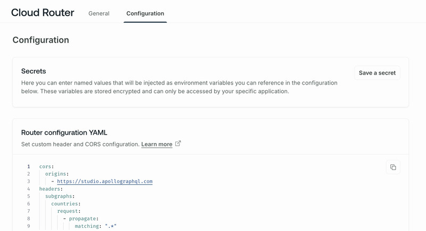Copy the router configuration YAML

tap(393, 167)
